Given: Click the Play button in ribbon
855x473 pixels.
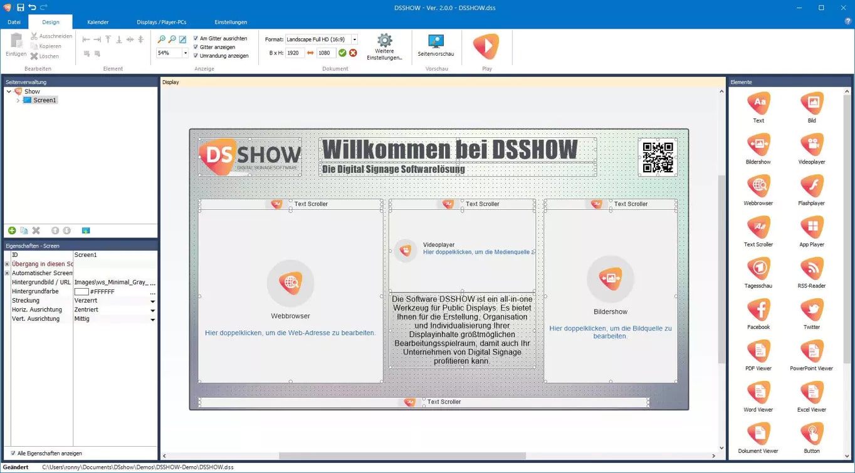Looking at the screenshot, I should point(486,48).
